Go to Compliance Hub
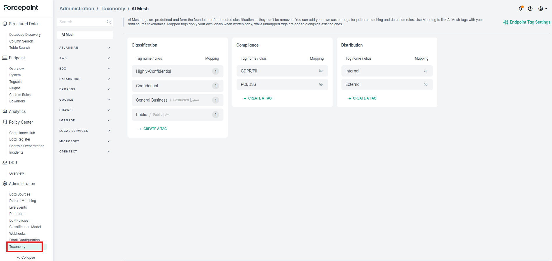 pos(22,133)
